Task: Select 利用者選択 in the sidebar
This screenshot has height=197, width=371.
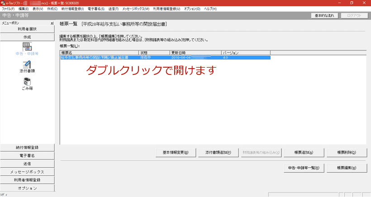Action: click(x=27, y=29)
